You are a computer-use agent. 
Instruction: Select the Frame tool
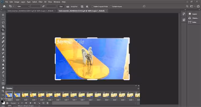coord(3,34)
